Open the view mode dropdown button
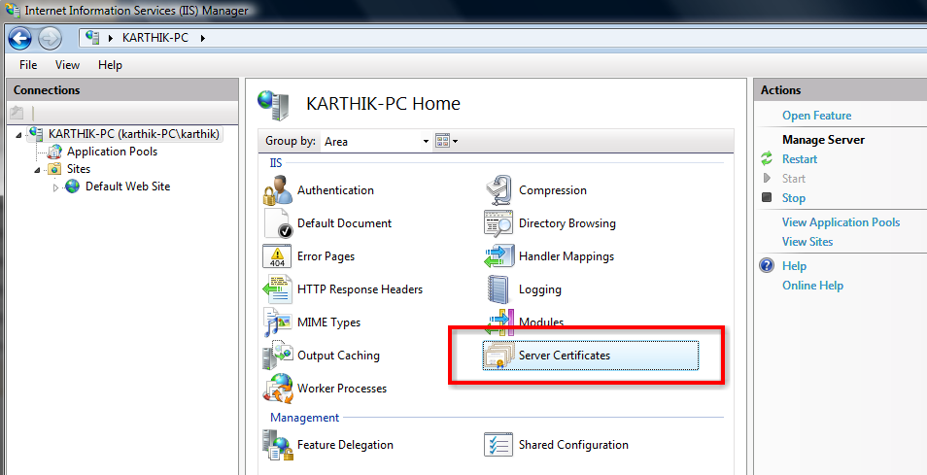927x475 pixels. [x=446, y=141]
